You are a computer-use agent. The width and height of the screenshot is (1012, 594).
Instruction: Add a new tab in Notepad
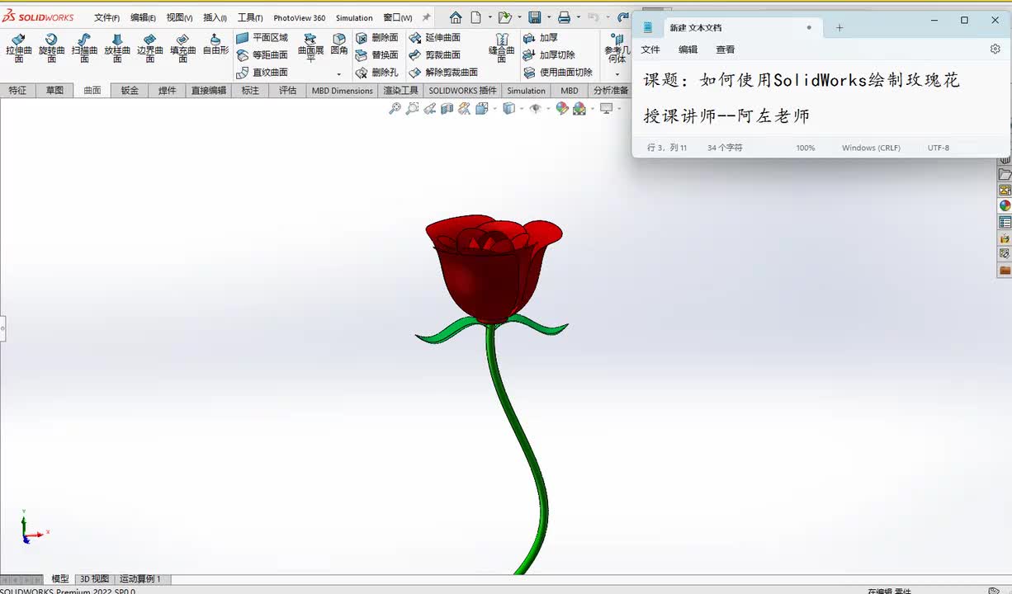839,27
